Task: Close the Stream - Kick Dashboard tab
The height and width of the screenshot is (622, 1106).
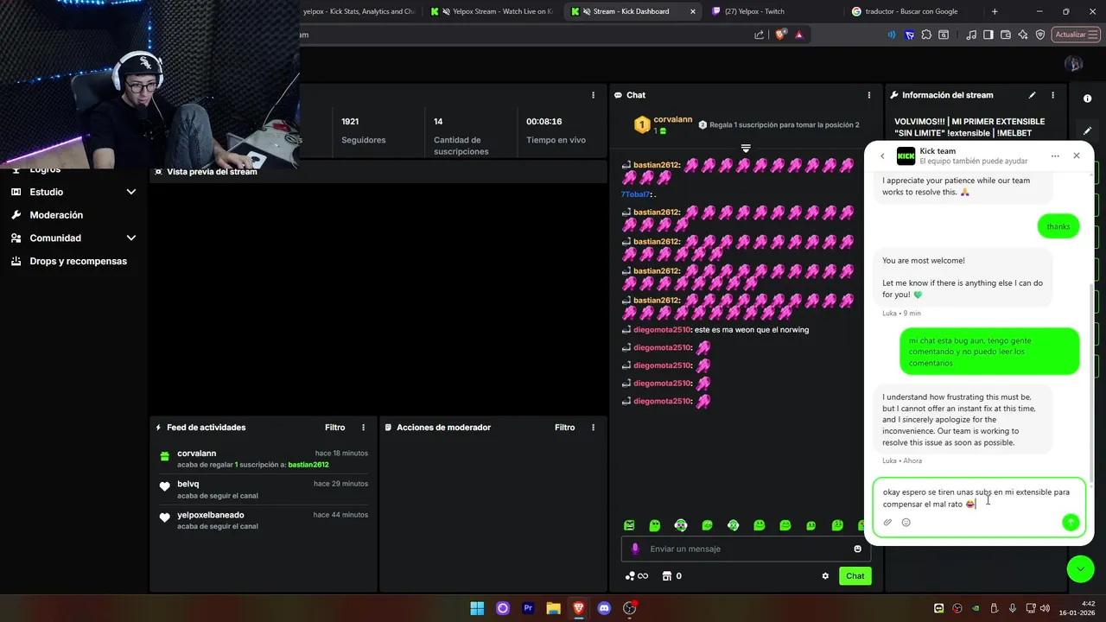Action: point(692,11)
